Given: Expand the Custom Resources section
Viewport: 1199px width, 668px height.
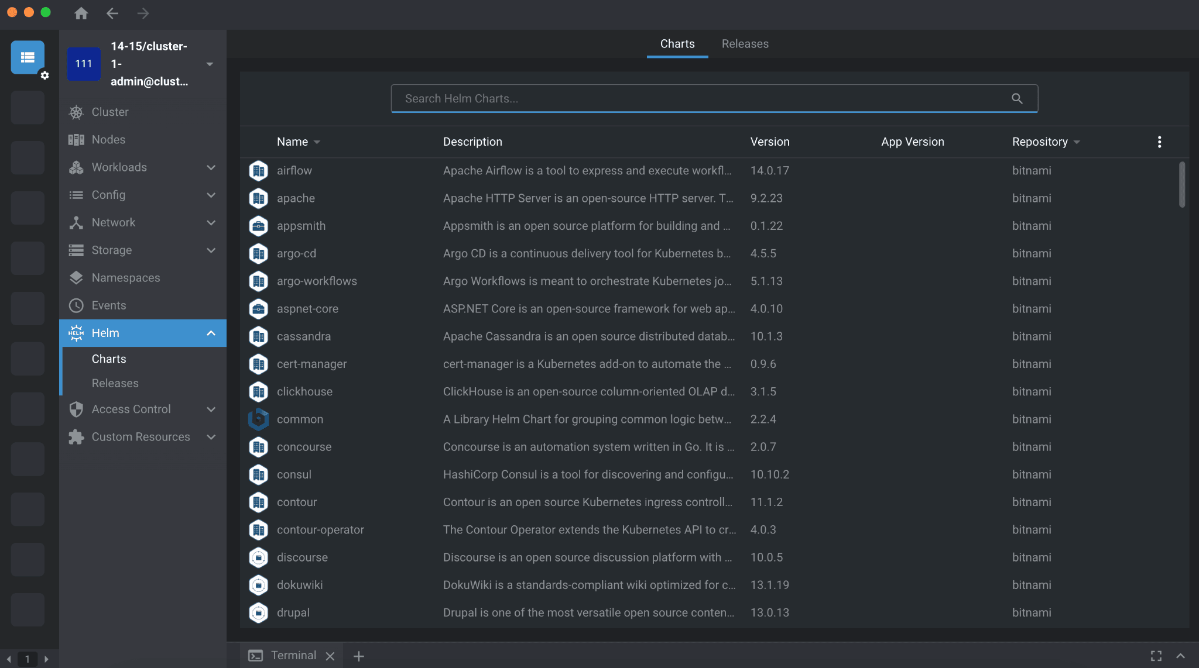Looking at the screenshot, I should 211,437.
